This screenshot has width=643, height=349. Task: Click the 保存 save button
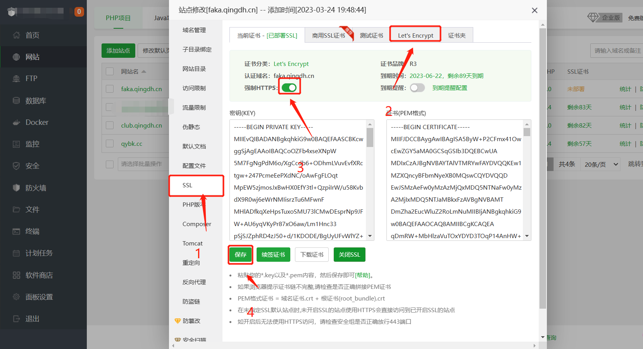240,255
